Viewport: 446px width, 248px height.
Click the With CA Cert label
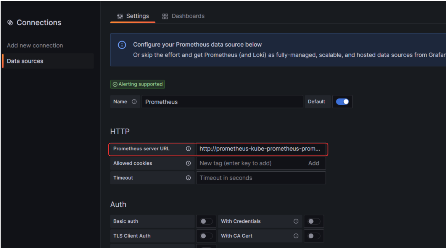pos(237,236)
